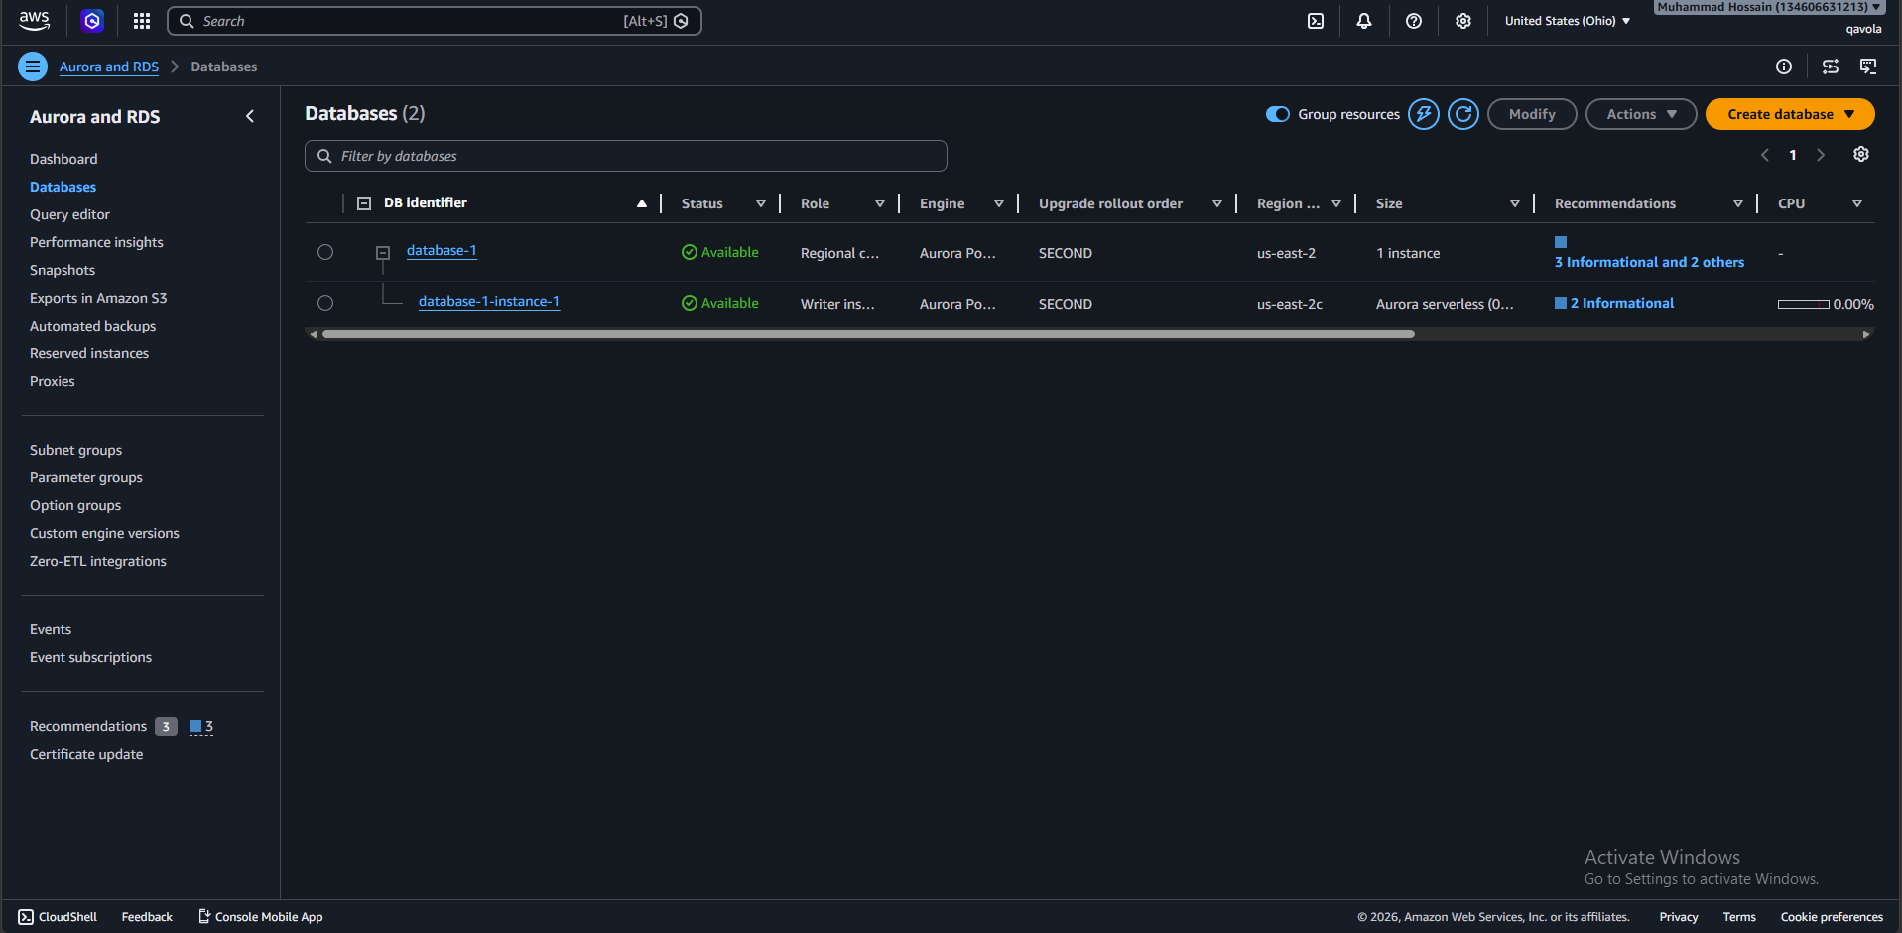Screen dimensions: 1902x933
Task: Sort by the Role column arrow
Action: (x=880, y=203)
